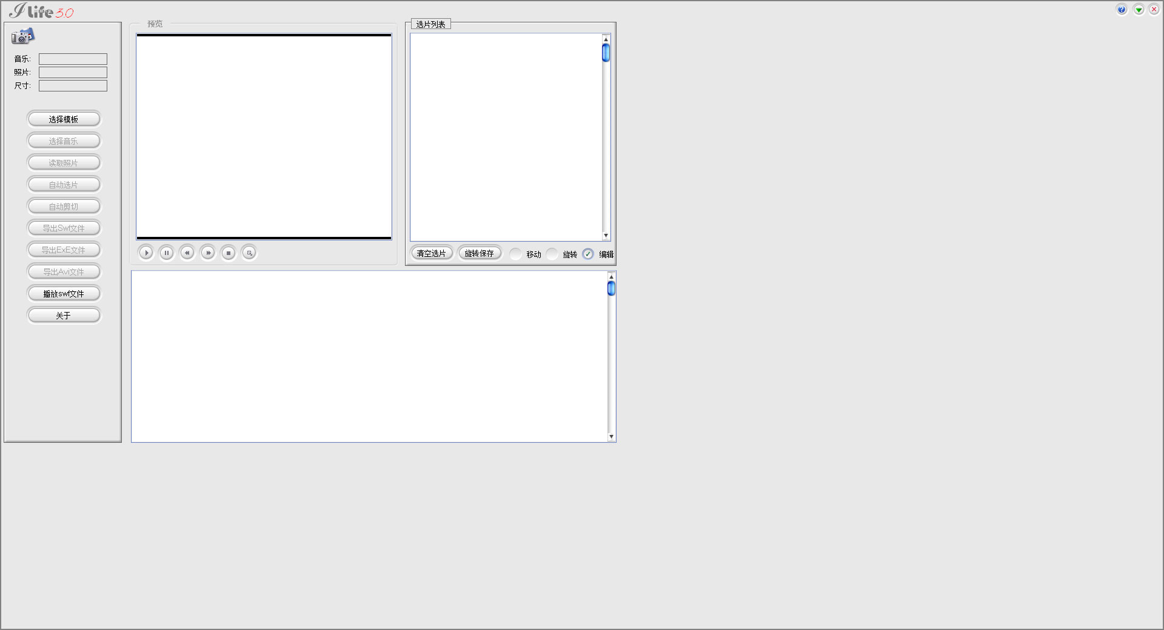Click the 自动剪切 button
The width and height of the screenshot is (1164, 630).
pos(64,207)
